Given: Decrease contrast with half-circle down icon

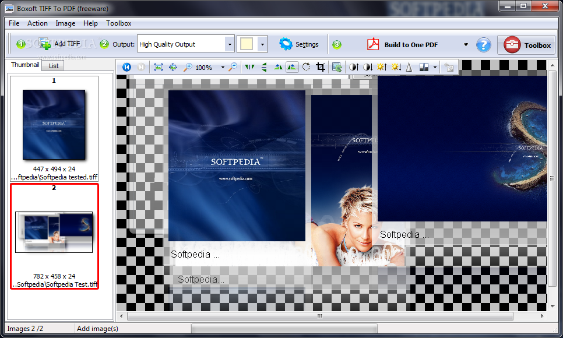Looking at the screenshot, I should click(x=368, y=67).
